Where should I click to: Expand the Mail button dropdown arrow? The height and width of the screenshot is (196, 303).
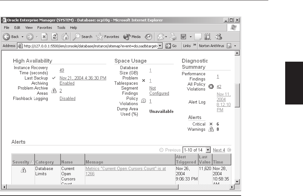click(166, 37)
